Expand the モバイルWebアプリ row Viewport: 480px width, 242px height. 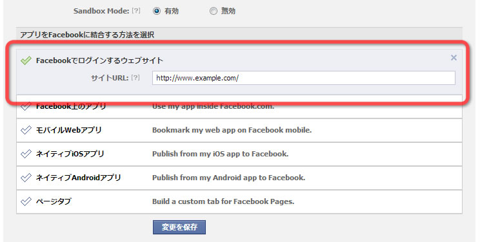click(x=239, y=130)
